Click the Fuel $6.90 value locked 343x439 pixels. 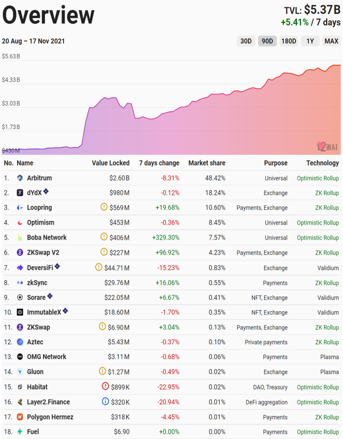point(122,432)
